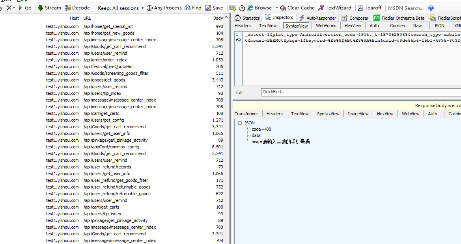Open the Browse dropdown arrow
The image size is (461, 244).
pyautogui.click(x=277, y=8)
